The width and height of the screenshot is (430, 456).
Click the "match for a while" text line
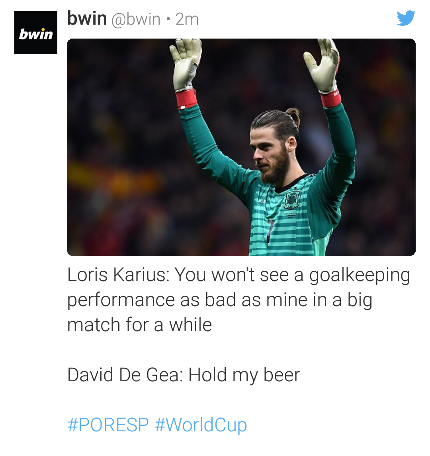pos(139,325)
